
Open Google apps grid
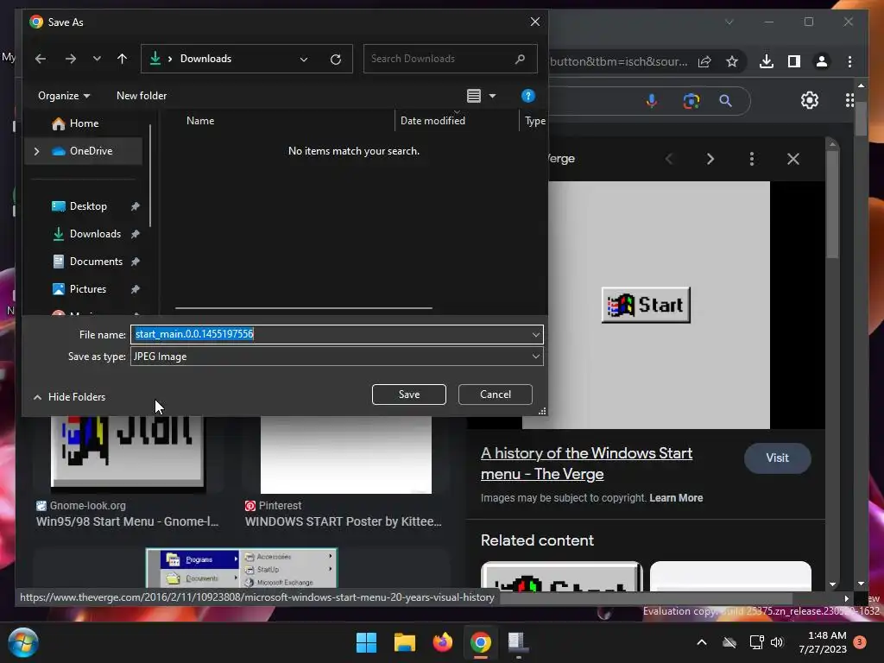point(849,100)
